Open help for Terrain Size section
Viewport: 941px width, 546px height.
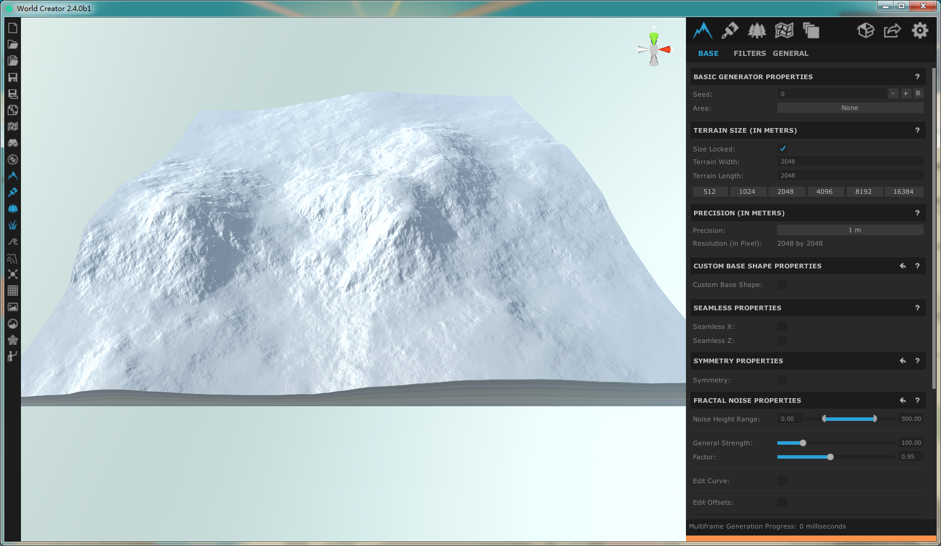(x=917, y=130)
